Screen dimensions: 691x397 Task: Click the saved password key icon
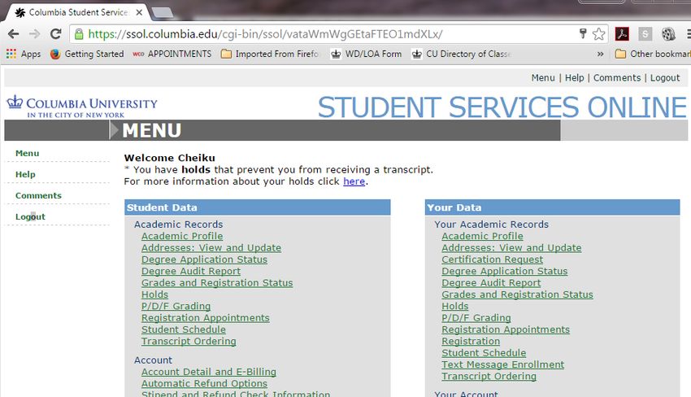click(583, 33)
